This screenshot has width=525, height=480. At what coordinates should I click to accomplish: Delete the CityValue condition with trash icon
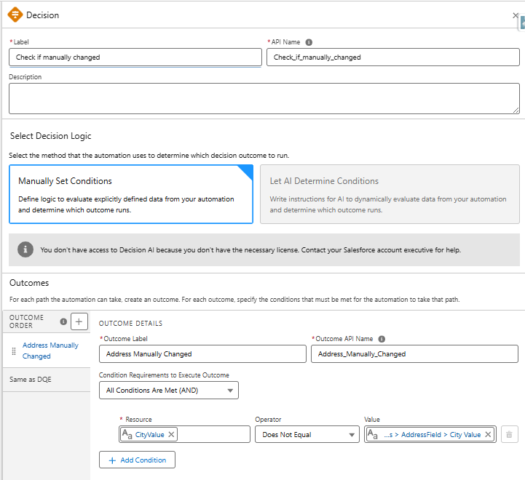point(509,434)
